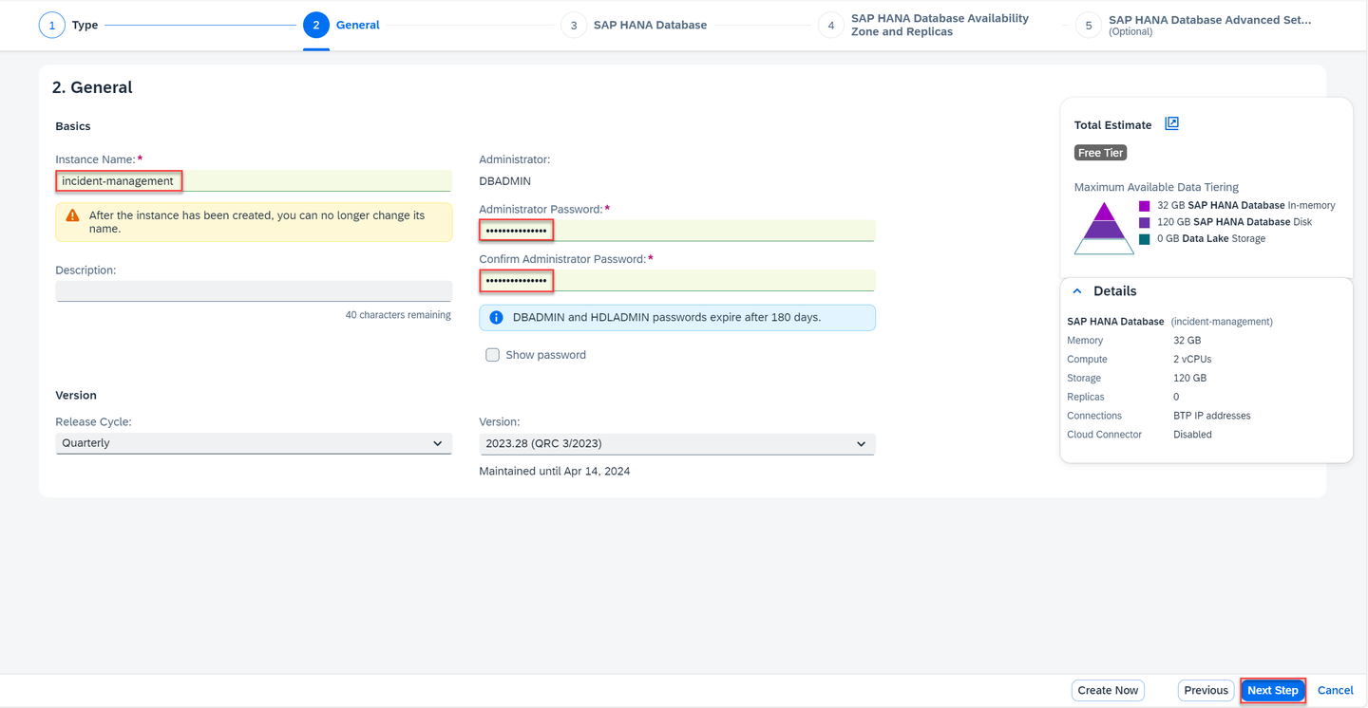Focus the Confirm Administrator Password field
The height and width of the screenshot is (708, 1368).
point(676,280)
